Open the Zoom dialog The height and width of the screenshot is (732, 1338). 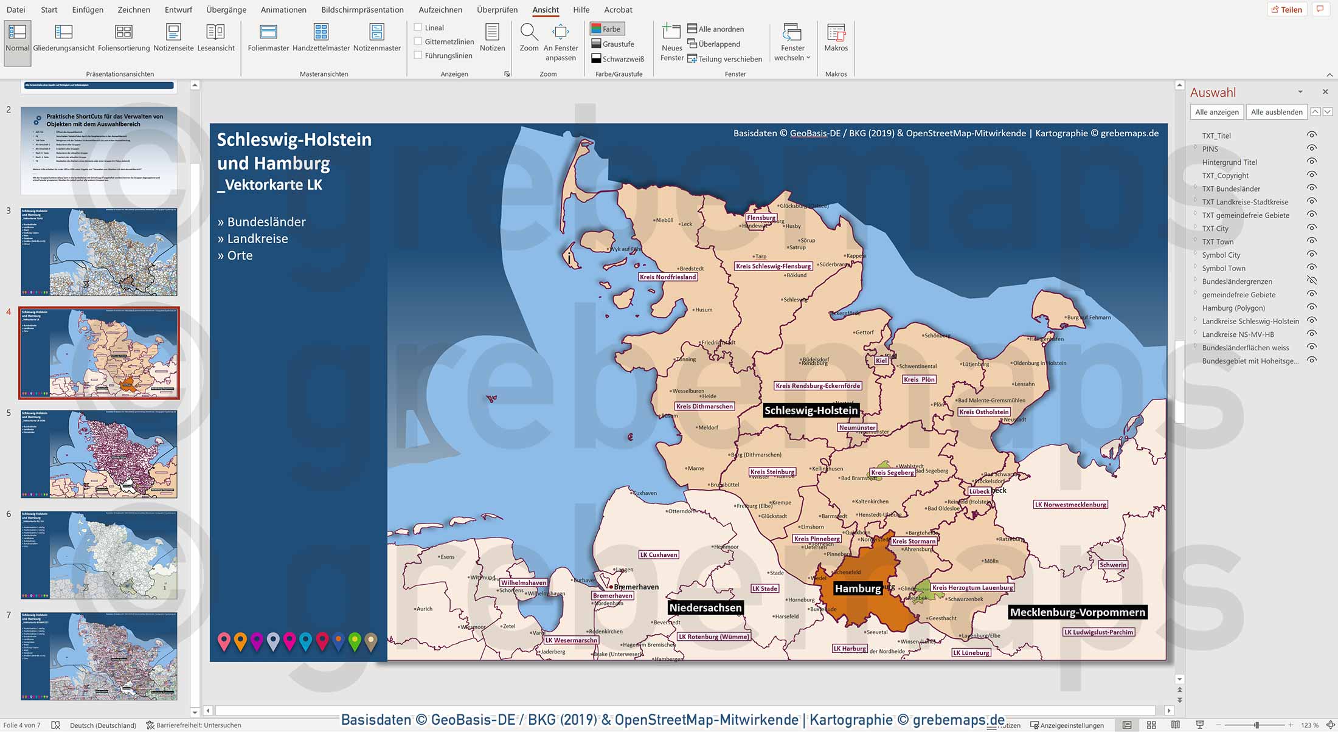pyautogui.click(x=529, y=40)
